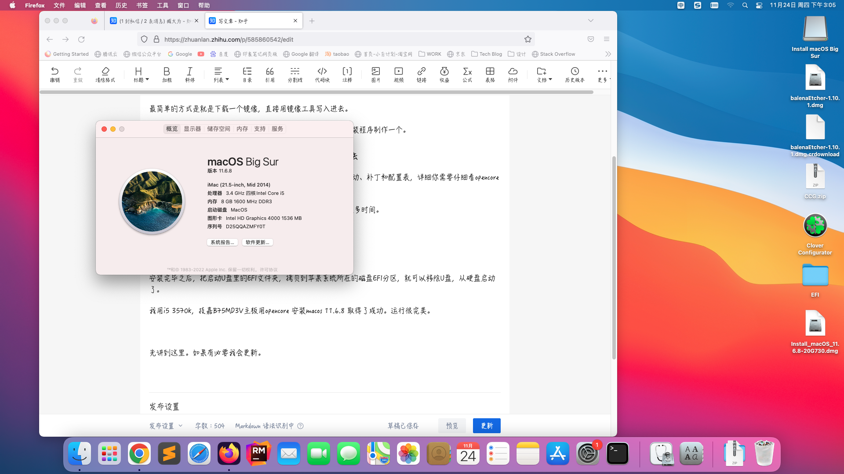Image resolution: width=844 pixels, height=474 pixels.
Task: Expand the document (文档) dropdown
Action: pyautogui.click(x=544, y=74)
